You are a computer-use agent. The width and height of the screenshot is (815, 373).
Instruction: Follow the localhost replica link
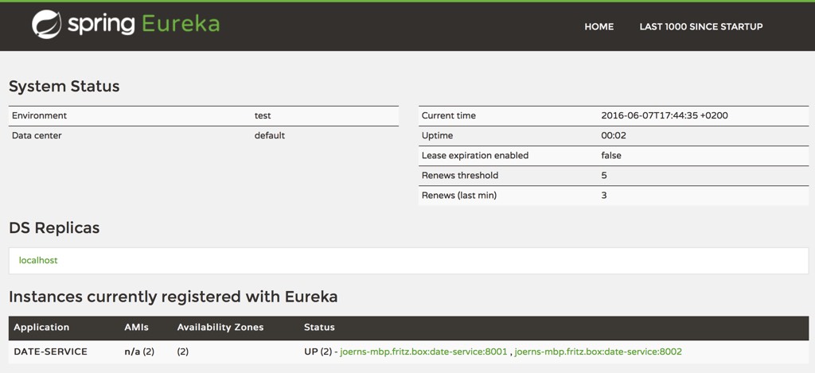point(38,260)
